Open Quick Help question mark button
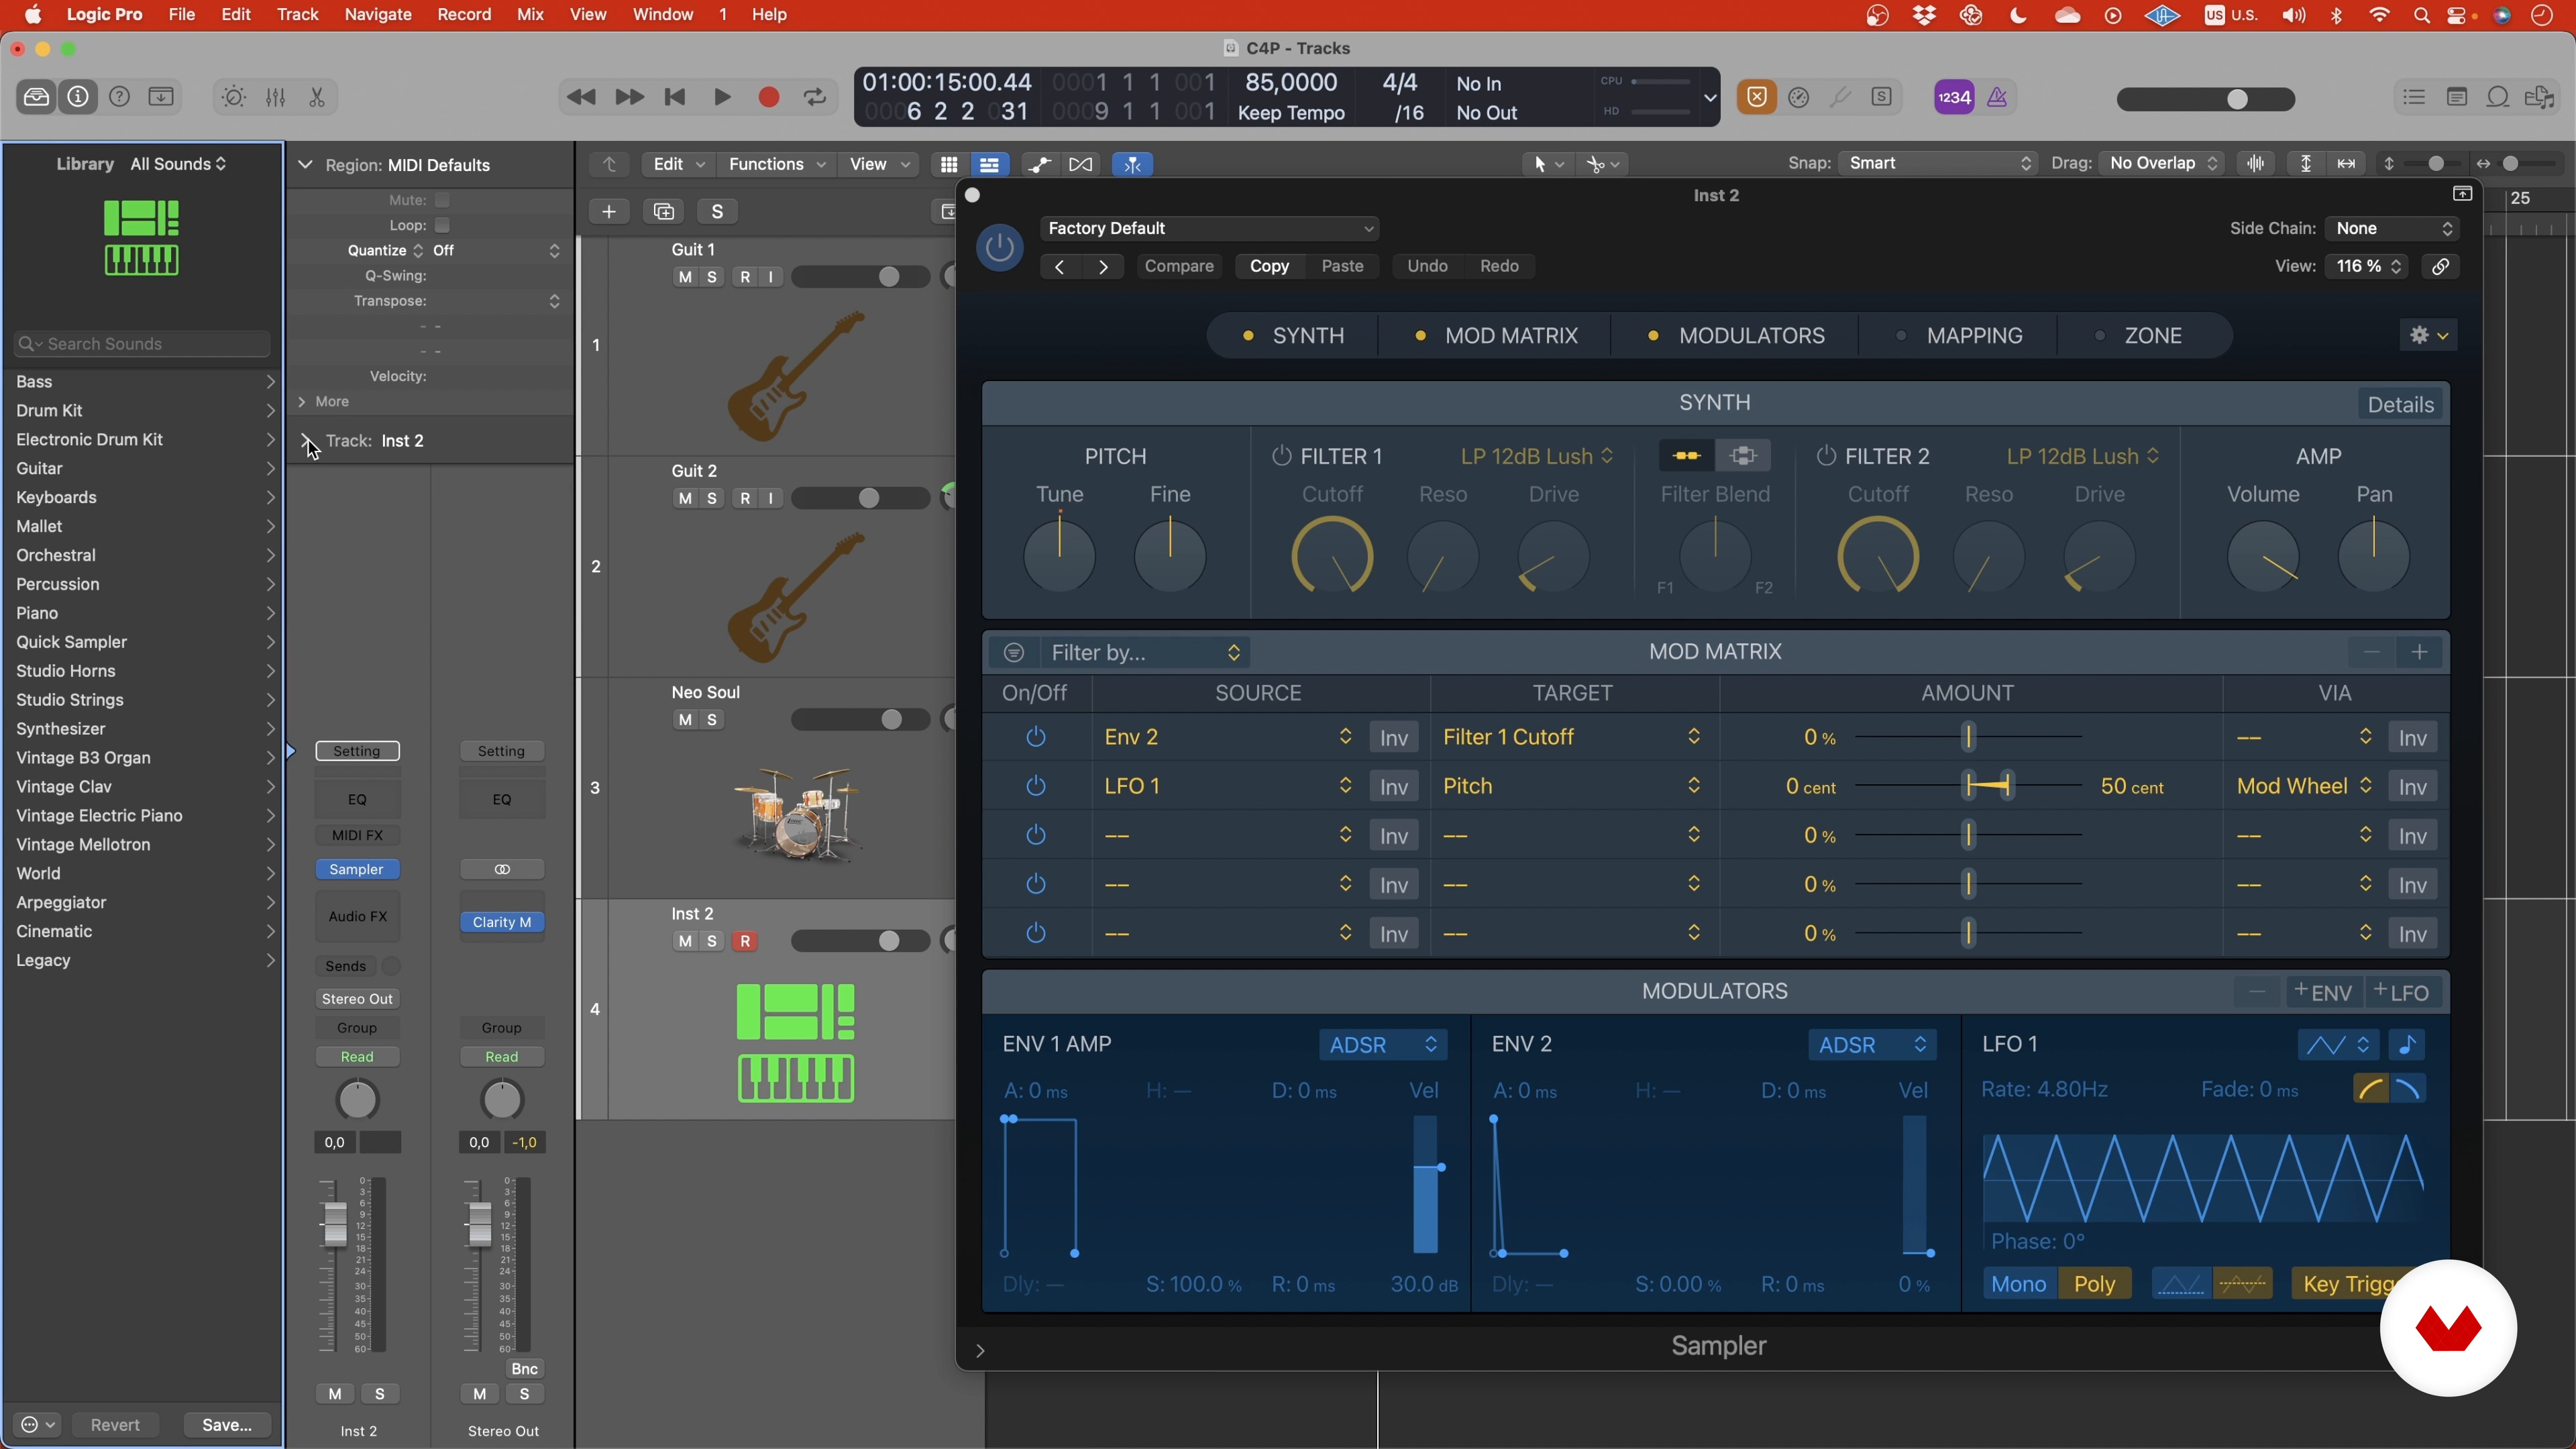2576x1449 pixels. [x=119, y=97]
